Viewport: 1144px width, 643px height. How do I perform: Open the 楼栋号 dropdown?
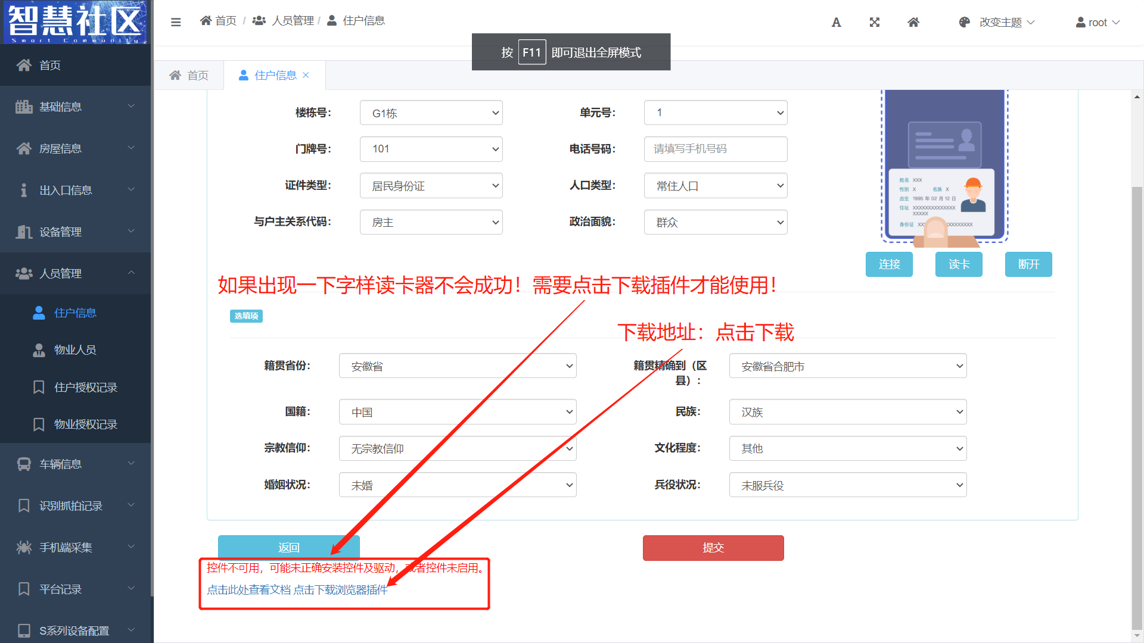[431, 113]
